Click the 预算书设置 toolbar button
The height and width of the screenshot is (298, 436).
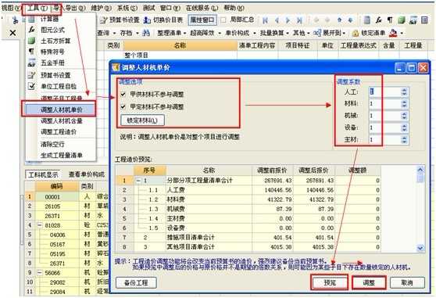[120, 20]
